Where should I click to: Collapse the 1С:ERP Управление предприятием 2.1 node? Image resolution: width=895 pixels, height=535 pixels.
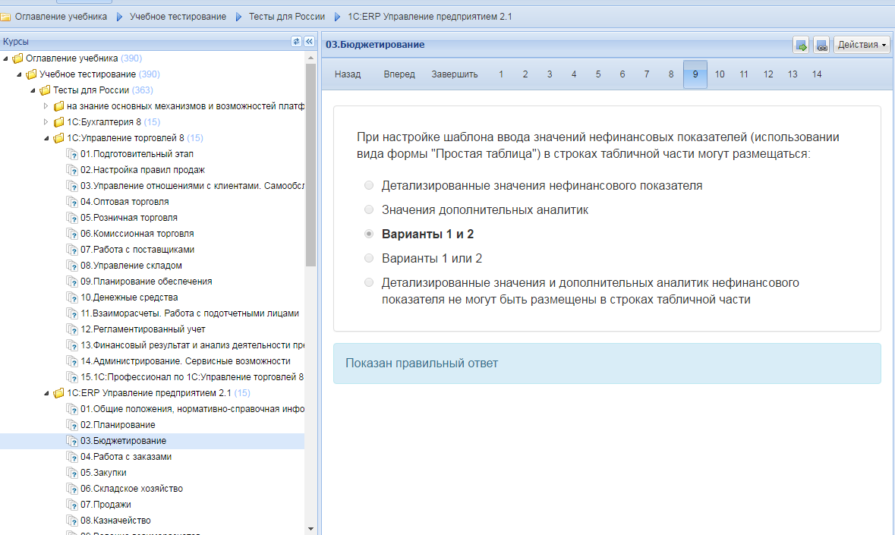click(47, 393)
